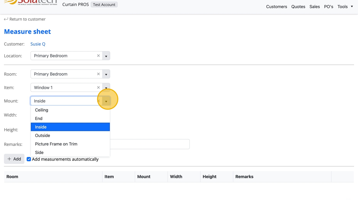Image resolution: width=358 pixels, height=200 pixels.
Task: Open the Tools menu dropdown
Action: [345, 7]
